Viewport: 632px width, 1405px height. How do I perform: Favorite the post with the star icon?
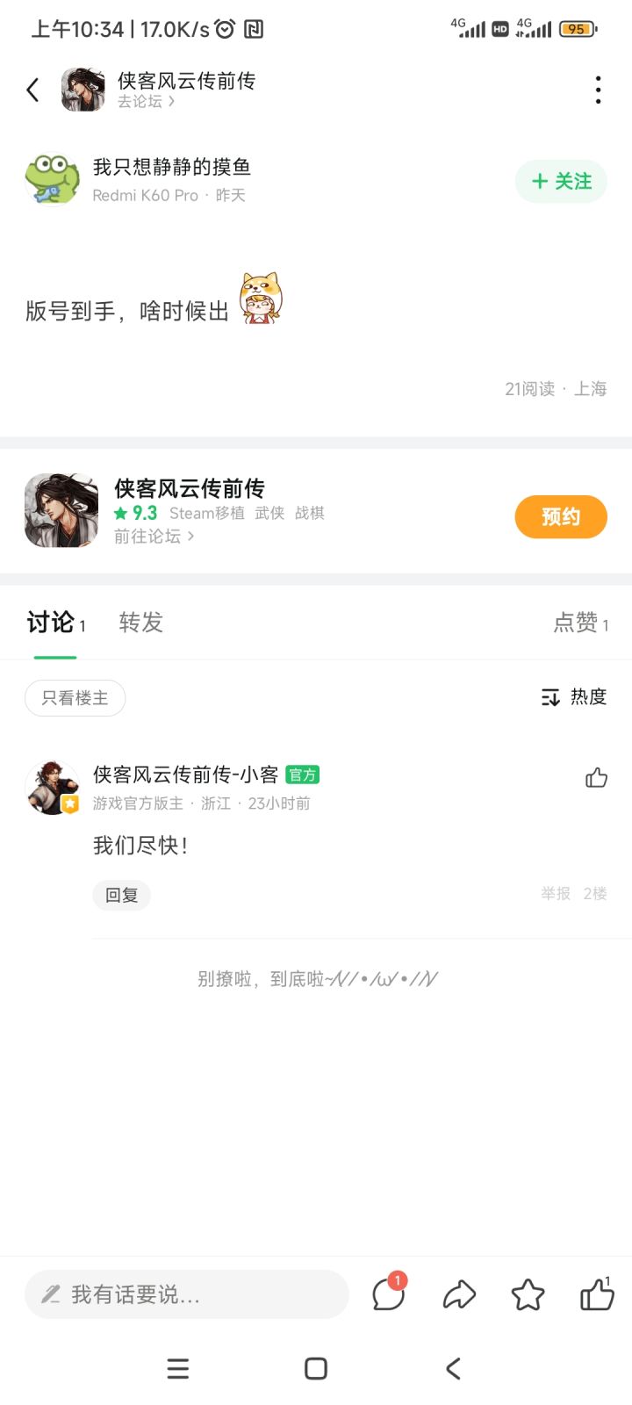pyautogui.click(x=528, y=1294)
